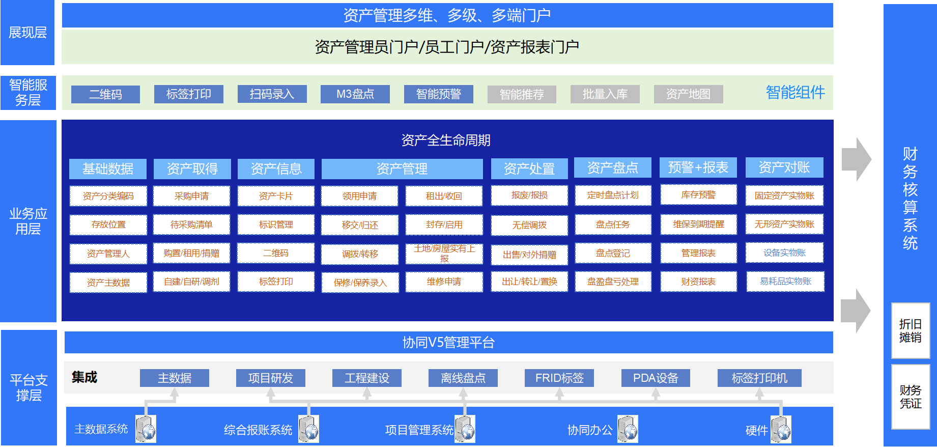
Task: Select the 资产信息 column header
Action: (x=276, y=169)
